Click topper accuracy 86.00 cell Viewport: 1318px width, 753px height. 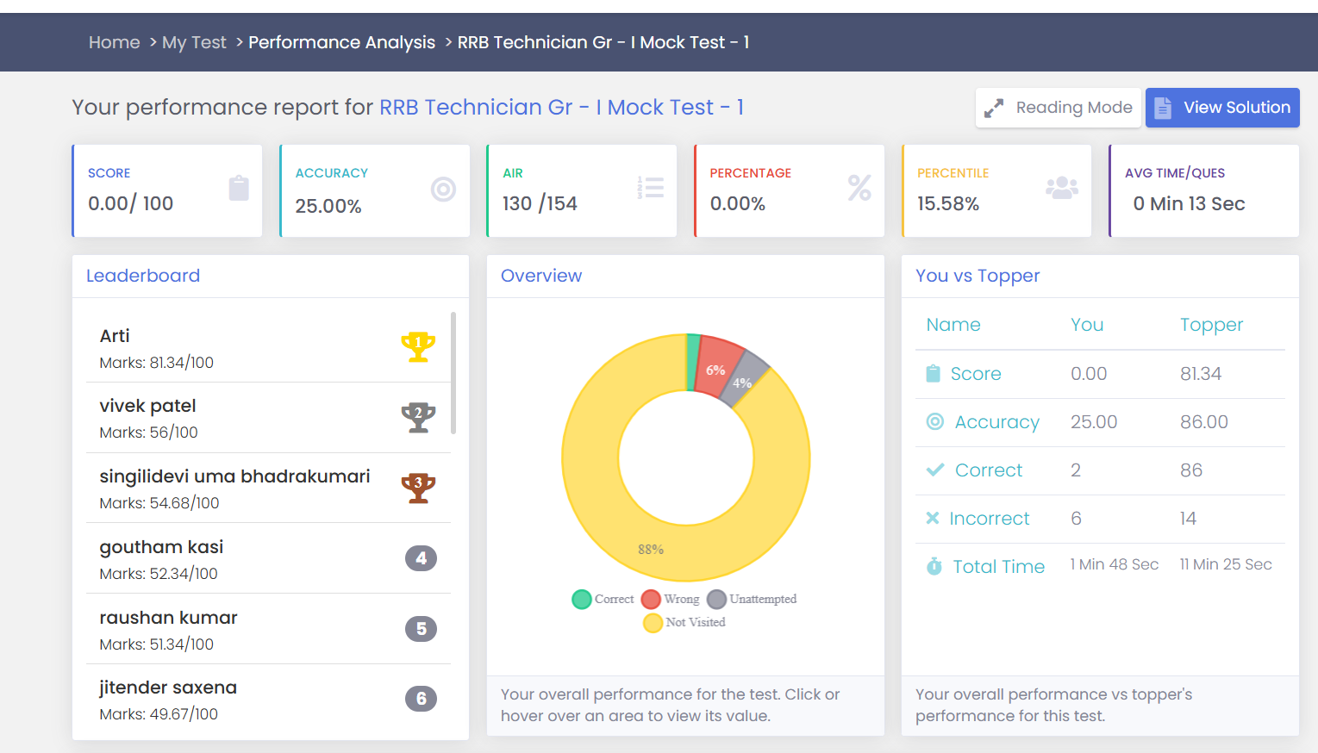(x=1204, y=422)
